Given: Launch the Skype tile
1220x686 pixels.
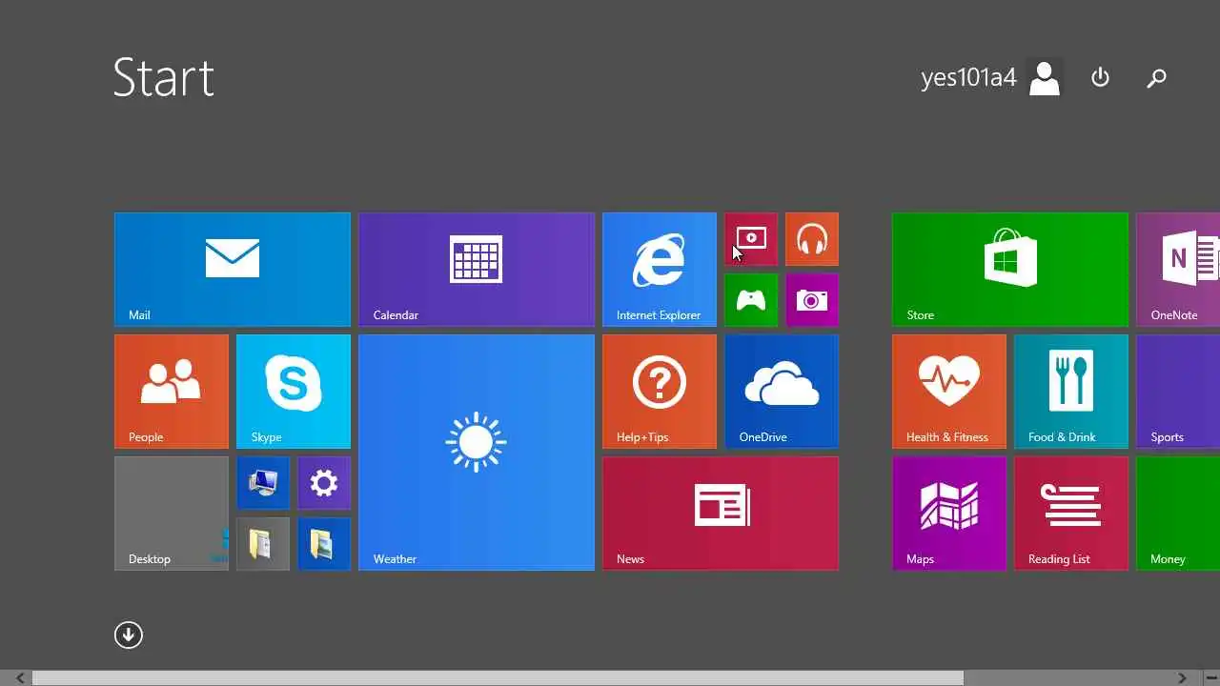Looking at the screenshot, I should pos(294,392).
